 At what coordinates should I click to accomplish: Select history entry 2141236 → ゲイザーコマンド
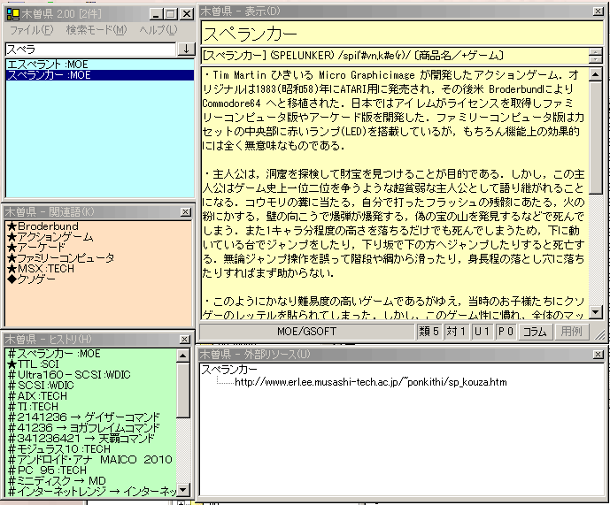pyautogui.click(x=84, y=417)
